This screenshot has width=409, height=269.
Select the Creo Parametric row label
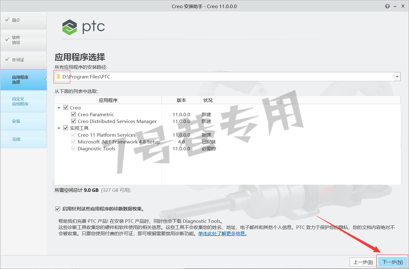click(x=96, y=114)
